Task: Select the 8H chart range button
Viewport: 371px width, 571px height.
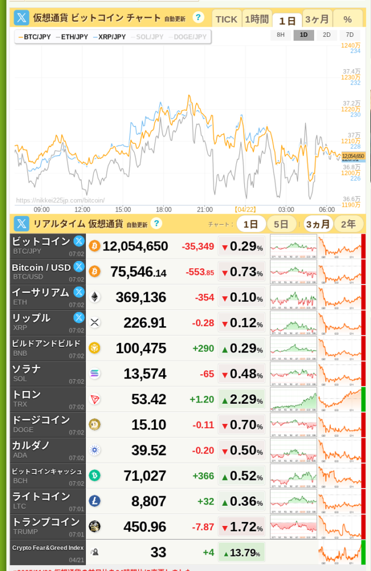Action: [x=280, y=35]
